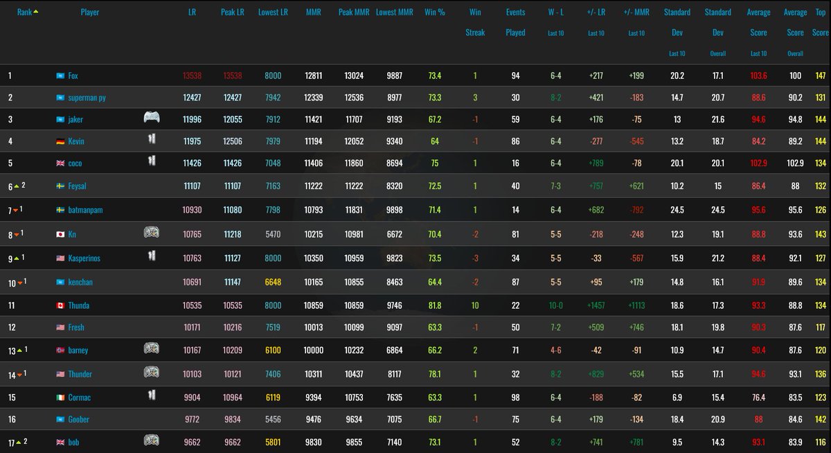Click the controller icon in coco's row
Viewport: 831px width, 453px height.
[152, 161]
